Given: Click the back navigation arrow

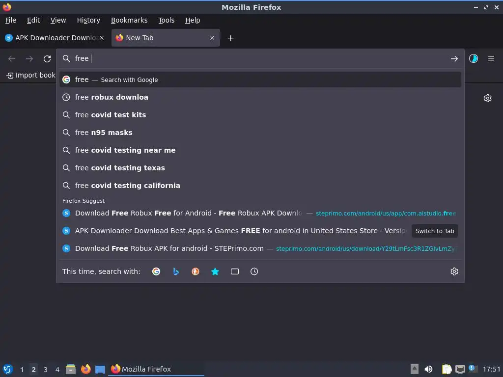Looking at the screenshot, I should pos(12,59).
